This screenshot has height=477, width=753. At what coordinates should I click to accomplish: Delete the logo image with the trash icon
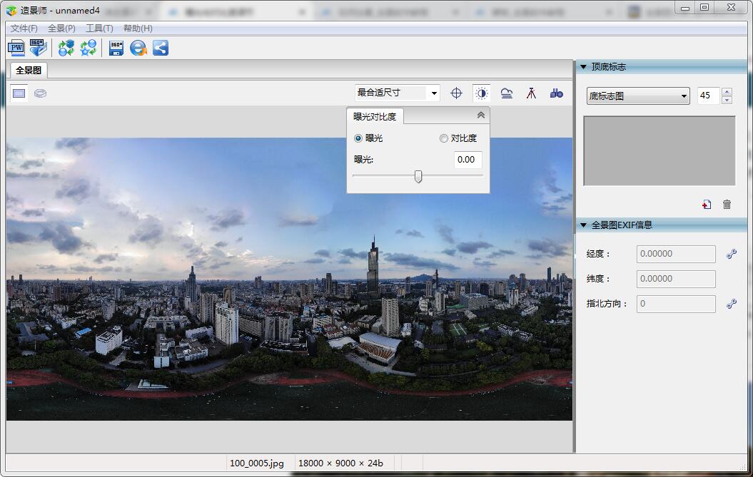coord(727,205)
